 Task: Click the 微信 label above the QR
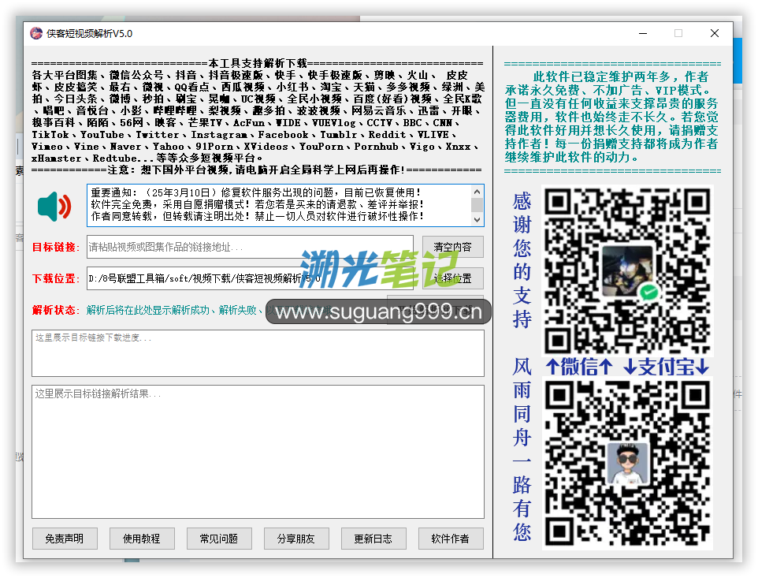580,367
